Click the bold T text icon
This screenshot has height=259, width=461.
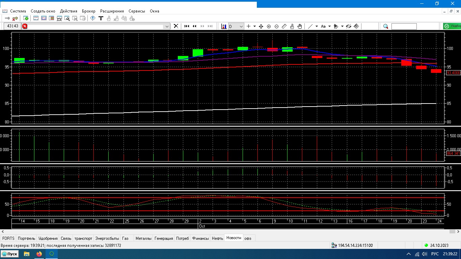(x=101, y=18)
